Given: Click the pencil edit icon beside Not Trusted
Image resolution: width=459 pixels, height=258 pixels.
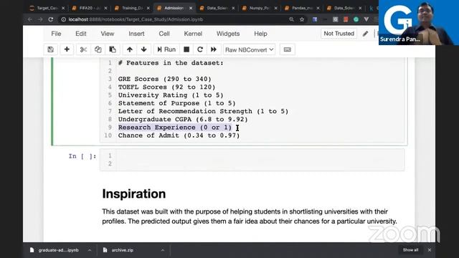Looking at the screenshot, I should (x=365, y=34).
